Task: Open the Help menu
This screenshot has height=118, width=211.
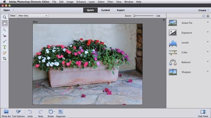Action: (138, 2)
